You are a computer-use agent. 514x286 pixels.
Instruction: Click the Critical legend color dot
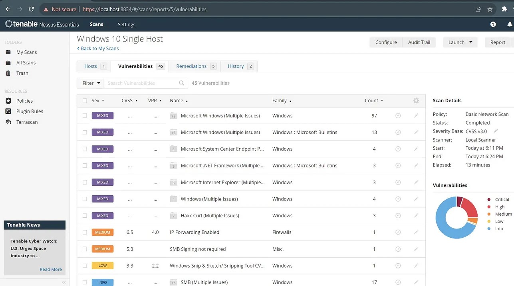pyautogui.click(x=489, y=199)
